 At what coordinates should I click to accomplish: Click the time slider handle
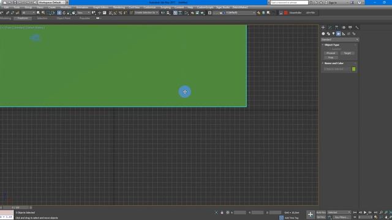15,208
